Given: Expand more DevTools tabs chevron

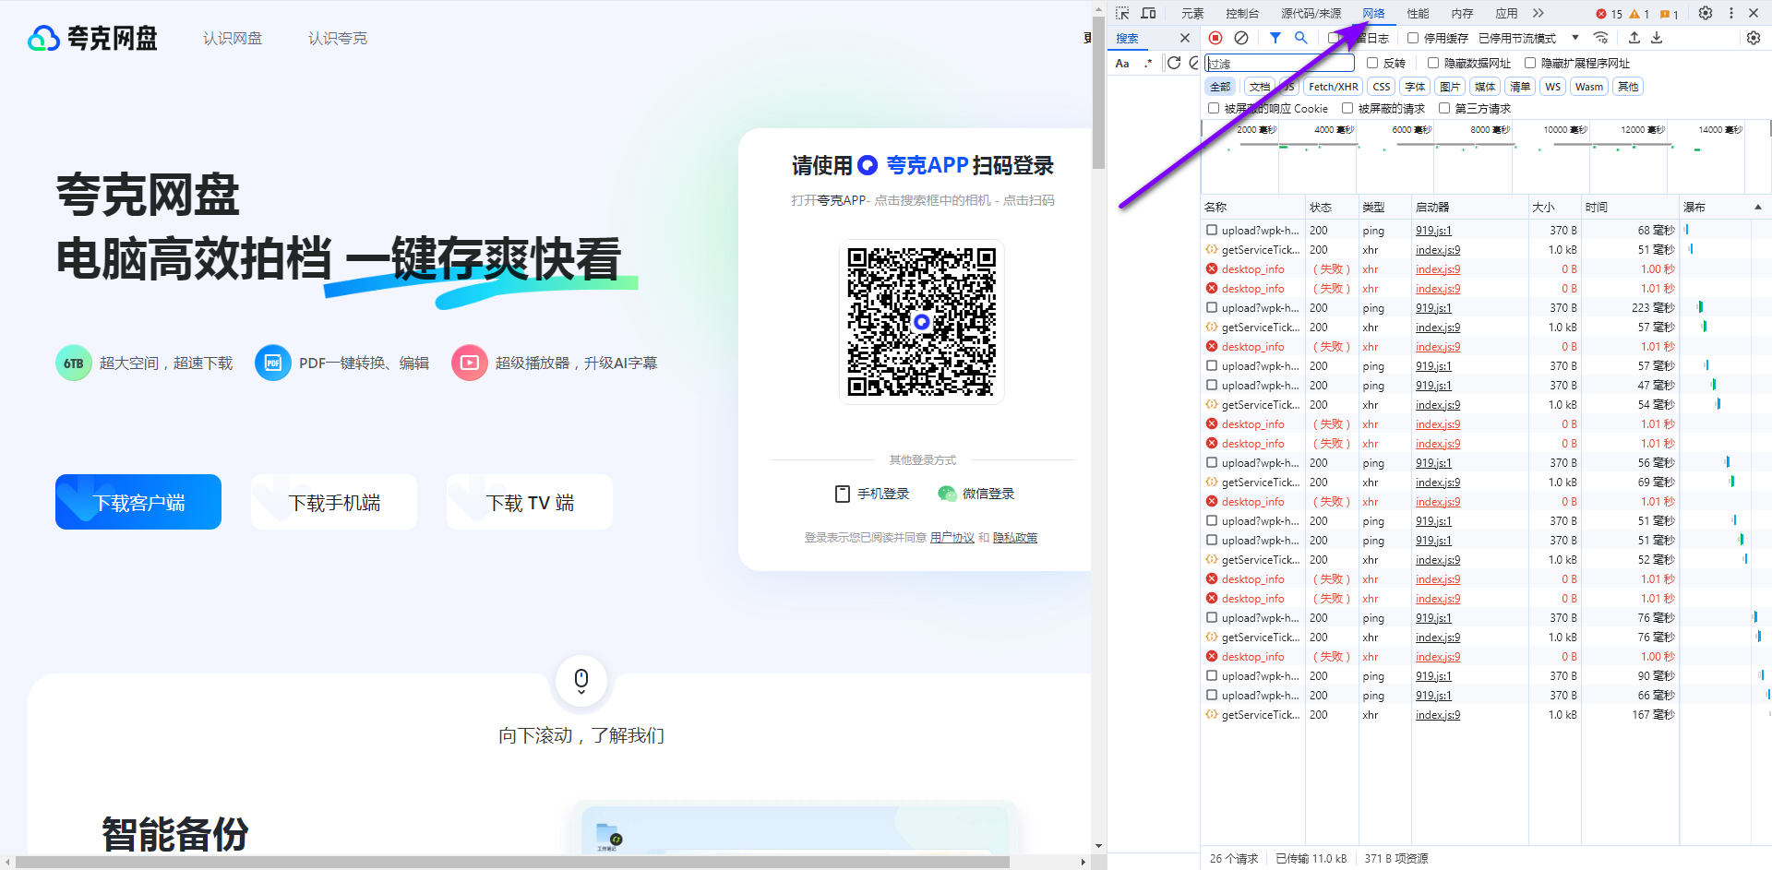Looking at the screenshot, I should 1538,13.
